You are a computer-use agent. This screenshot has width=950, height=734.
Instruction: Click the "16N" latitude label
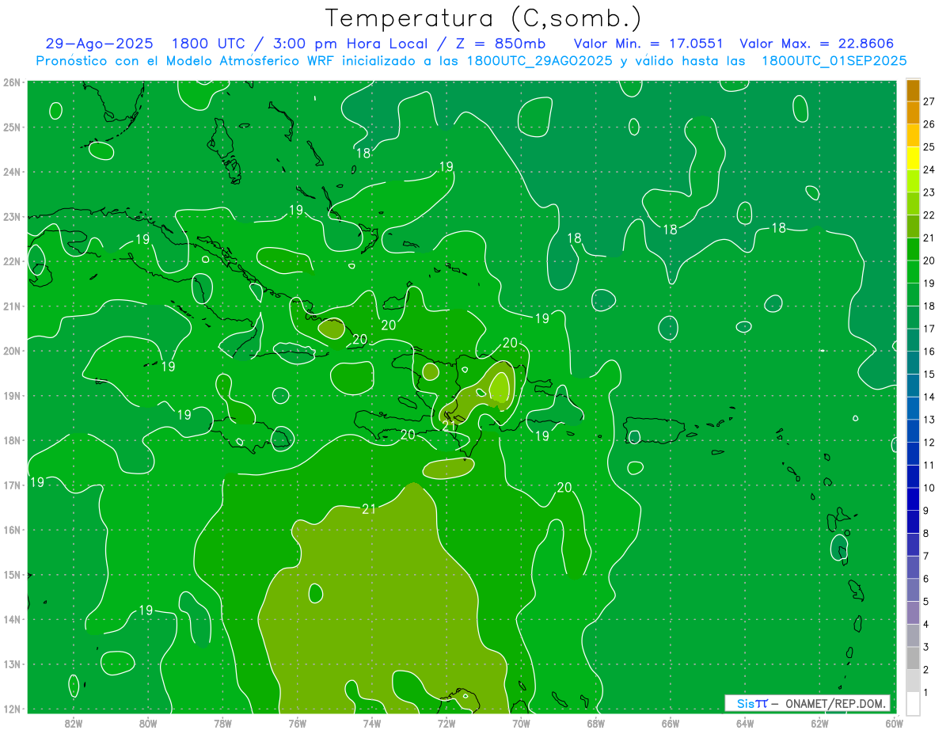coord(12,530)
